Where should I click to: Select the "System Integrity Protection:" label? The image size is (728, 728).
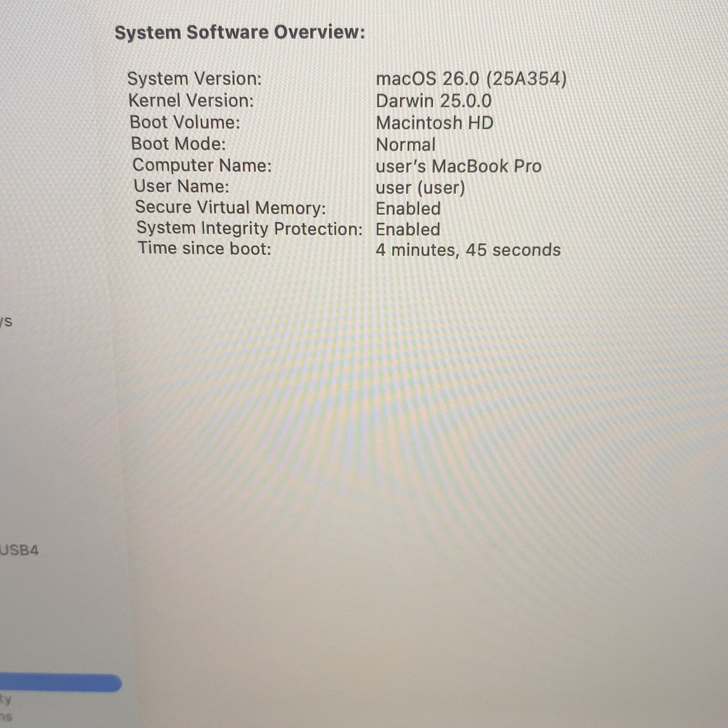(x=249, y=228)
